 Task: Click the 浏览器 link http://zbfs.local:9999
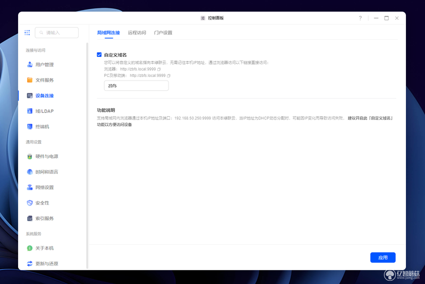pyautogui.click(x=138, y=69)
